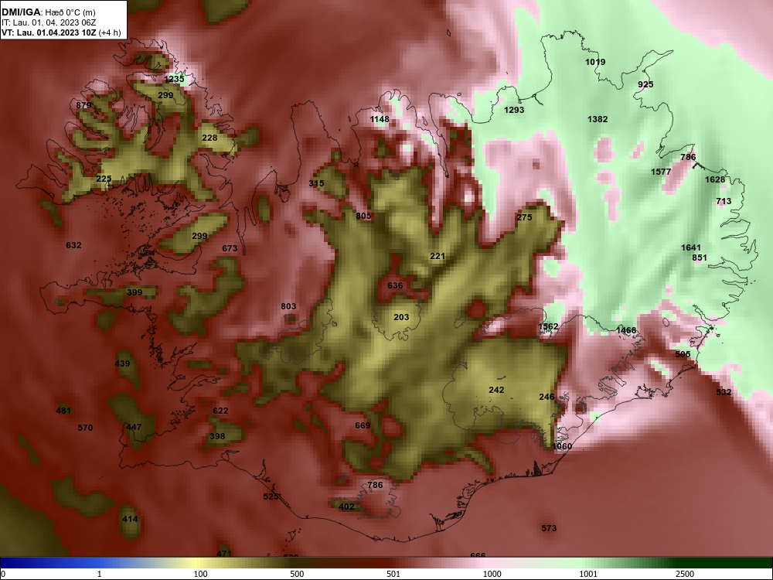Select the 439 value label
This screenshot has height=580, width=773.
point(122,363)
